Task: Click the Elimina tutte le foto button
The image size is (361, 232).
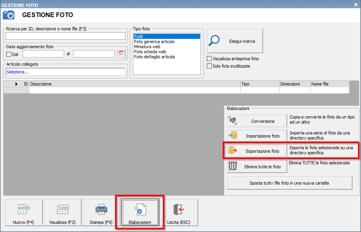Action: click(x=257, y=166)
